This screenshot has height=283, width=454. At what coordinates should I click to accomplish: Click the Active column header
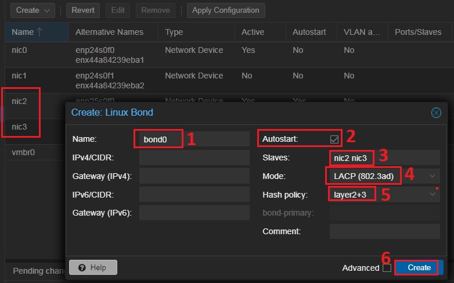point(260,32)
